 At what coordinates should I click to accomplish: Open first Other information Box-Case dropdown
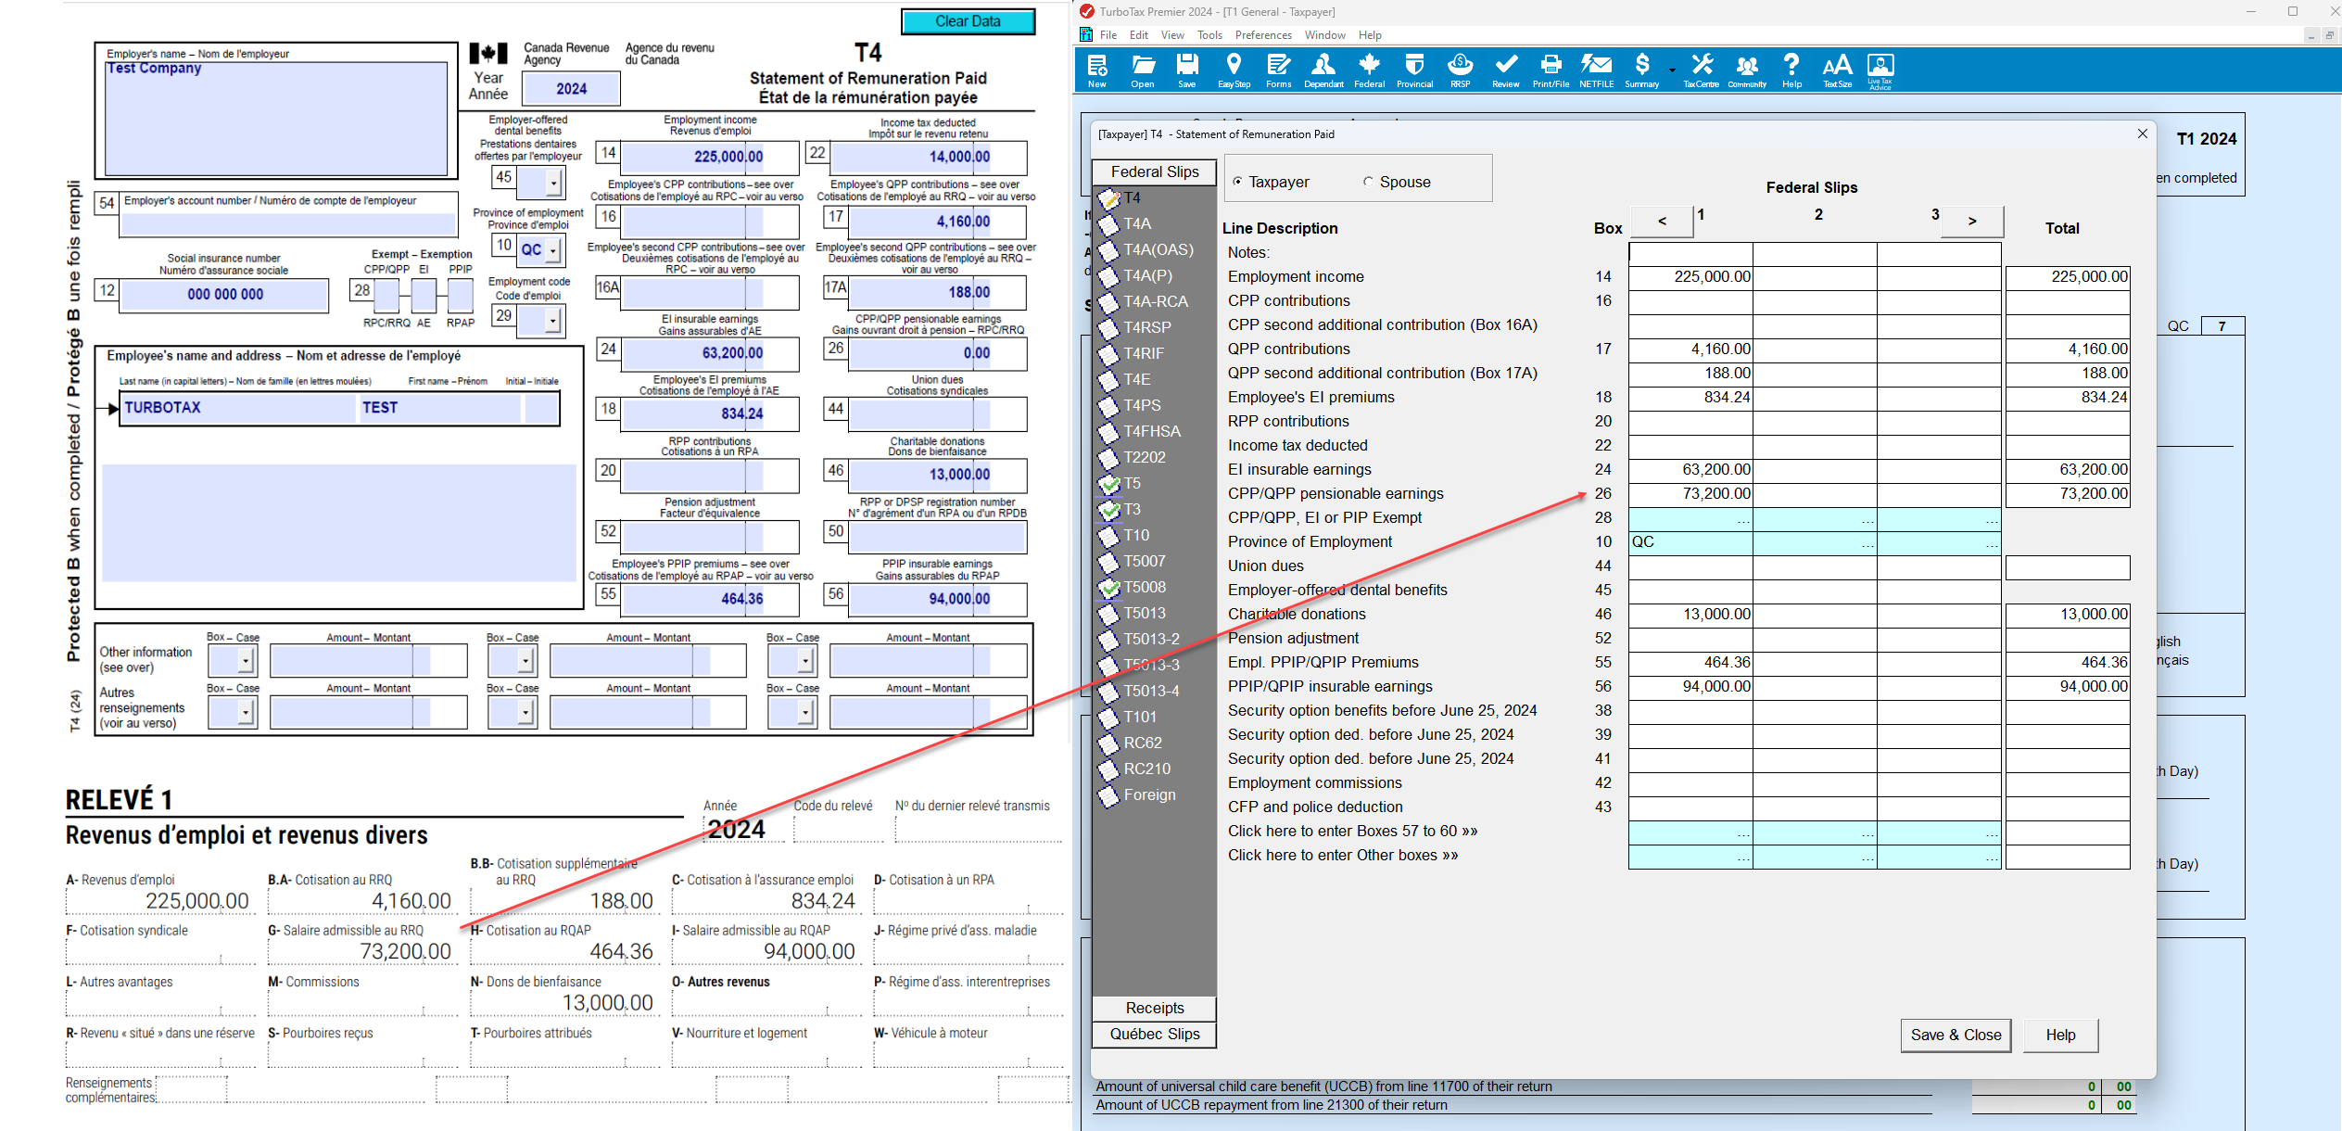(x=246, y=661)
